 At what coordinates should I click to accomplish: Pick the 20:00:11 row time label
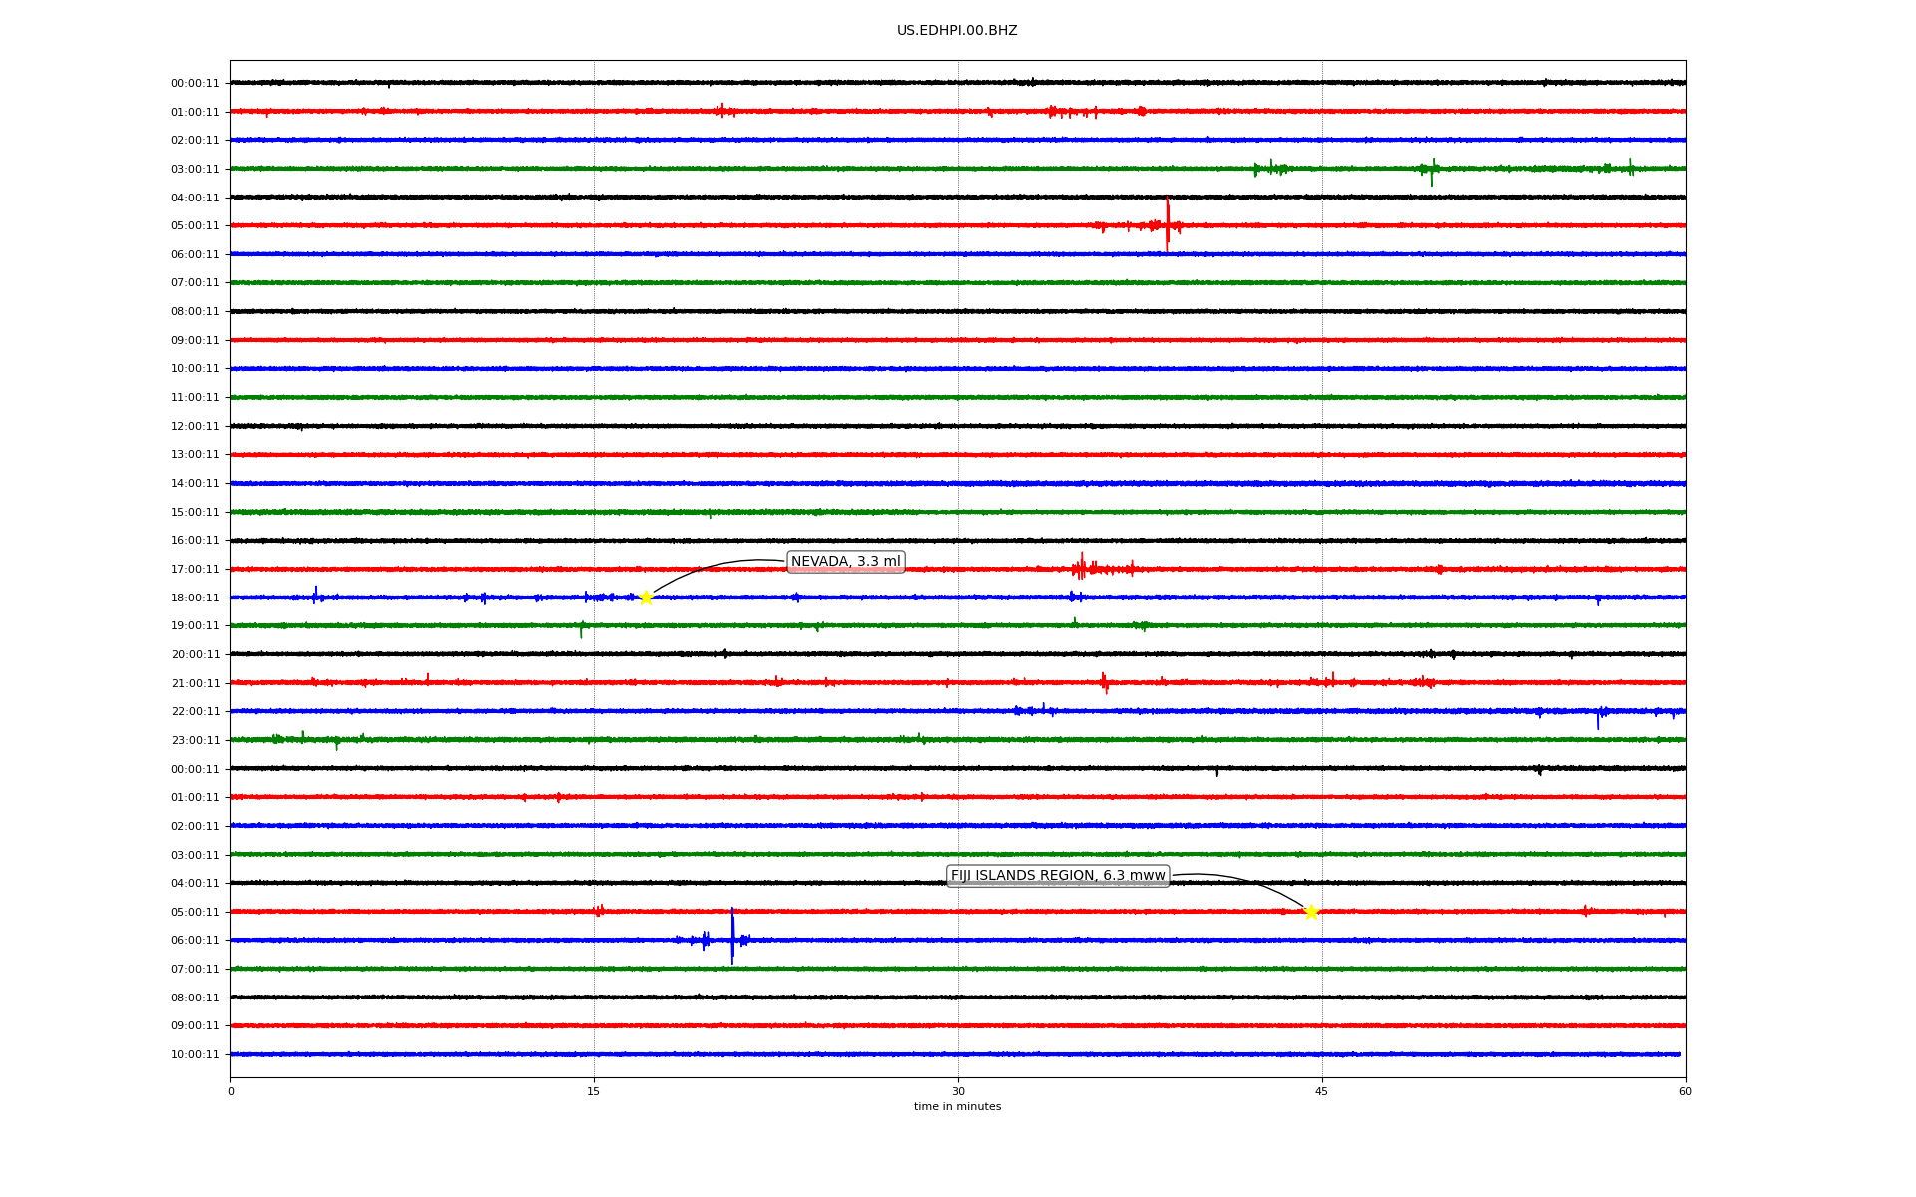195,655
